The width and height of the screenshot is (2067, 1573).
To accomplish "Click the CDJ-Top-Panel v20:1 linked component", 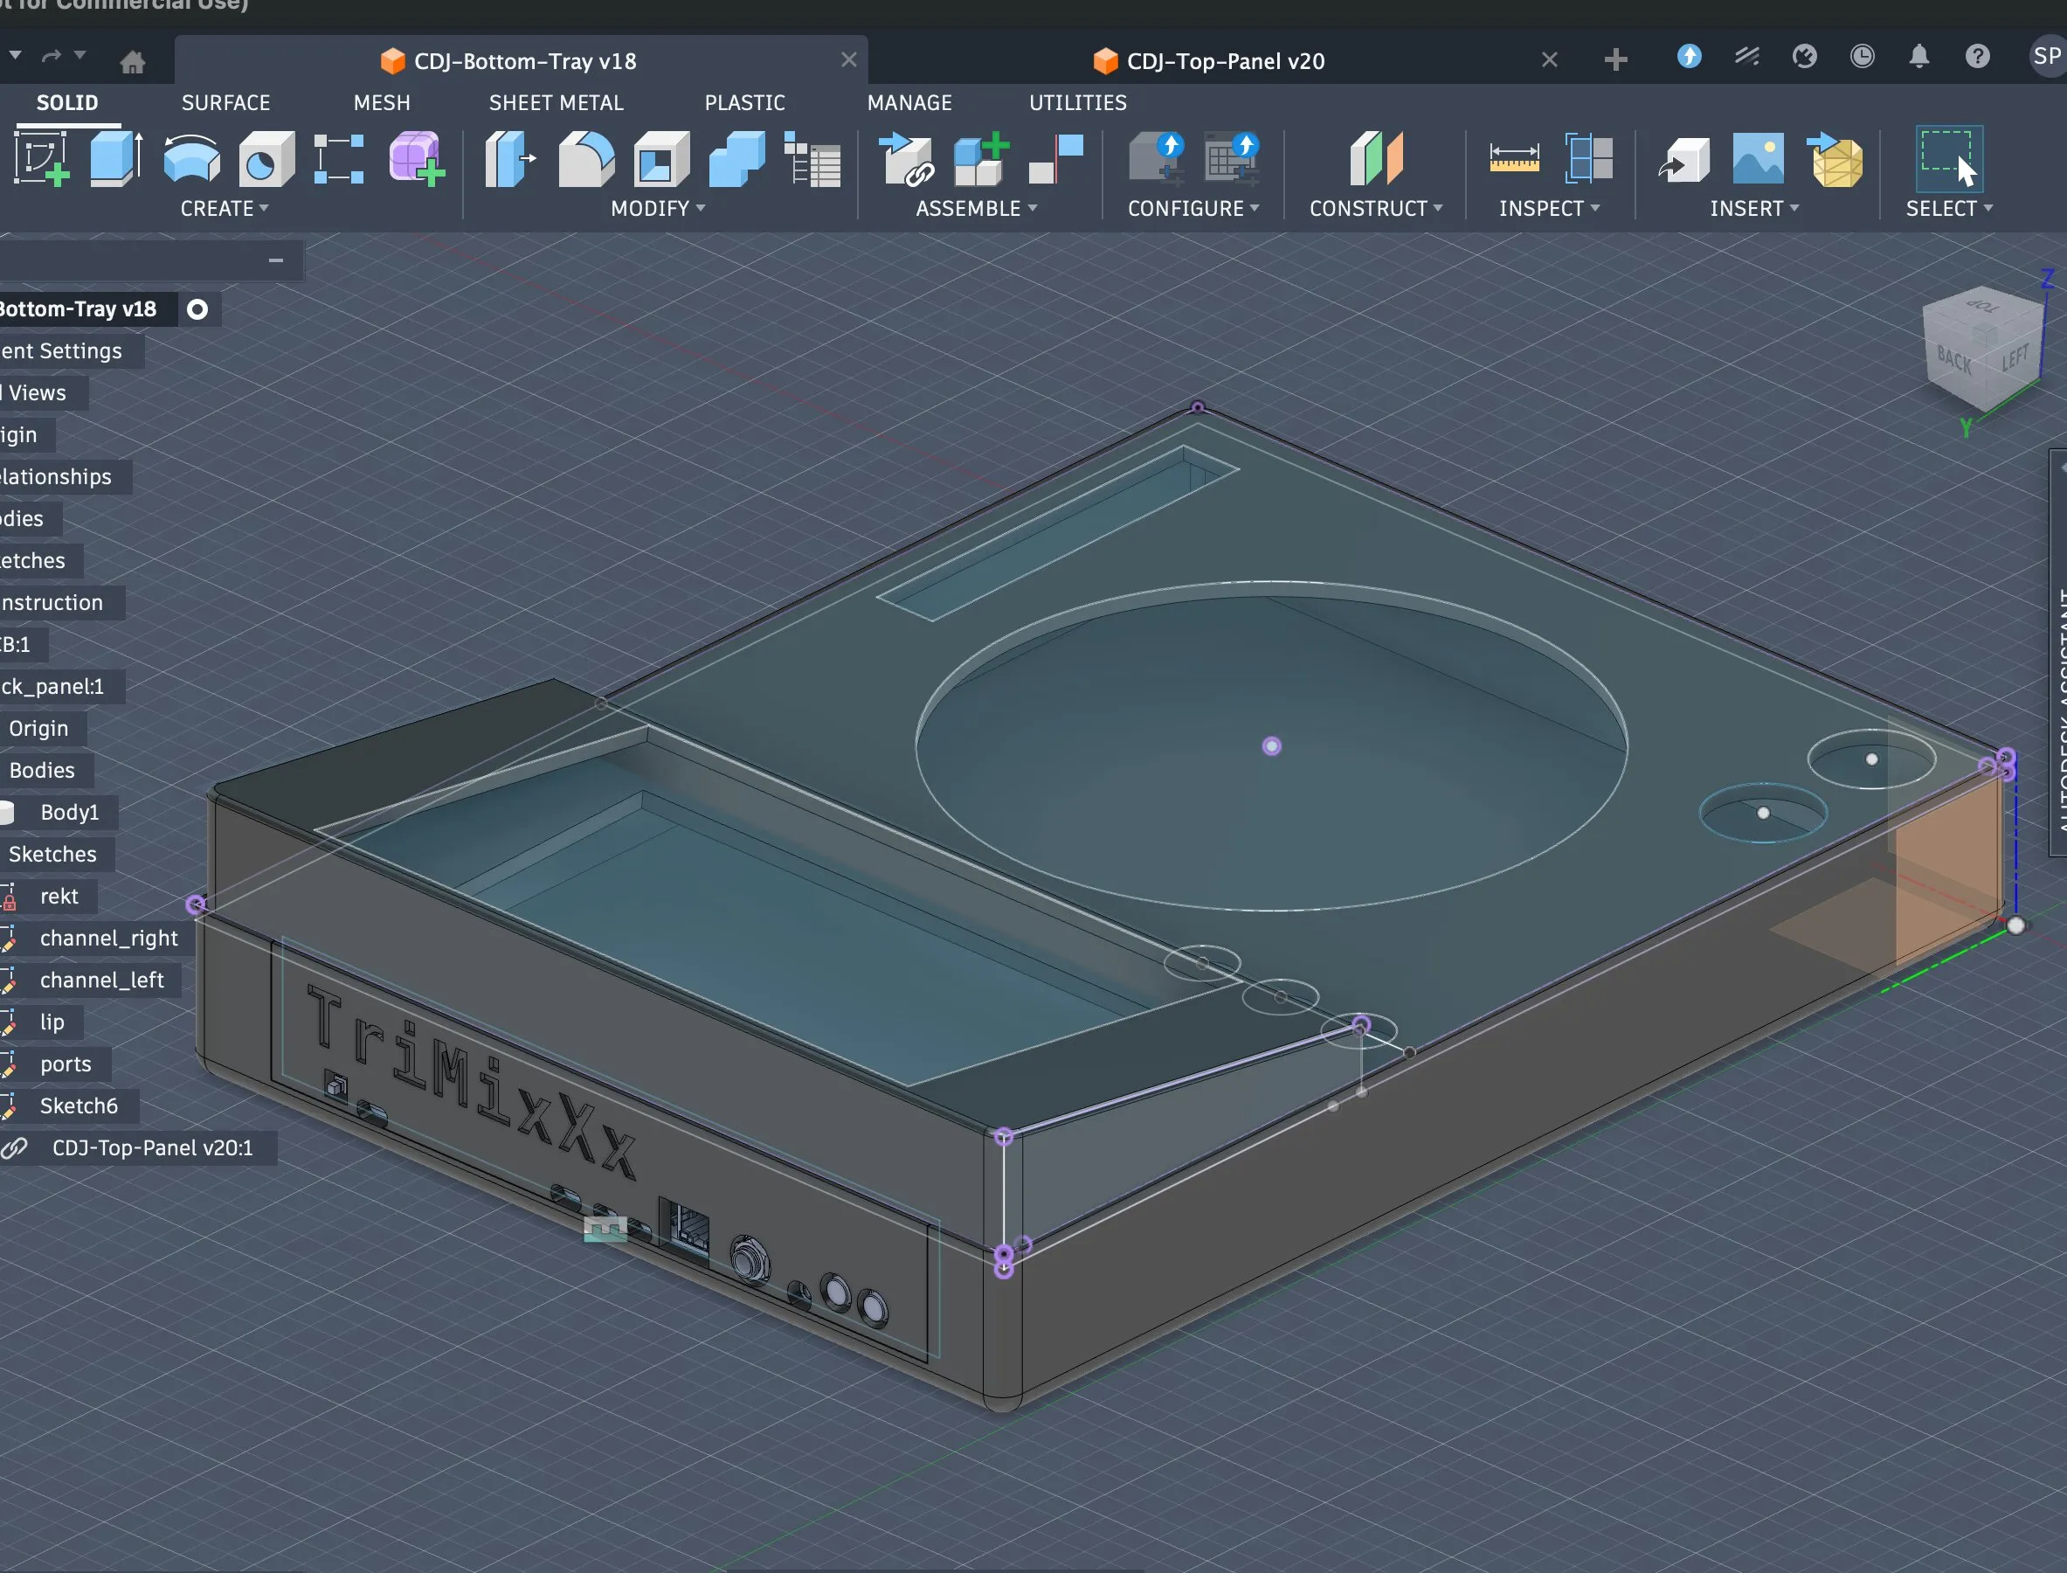I will tap(153, 1148).
